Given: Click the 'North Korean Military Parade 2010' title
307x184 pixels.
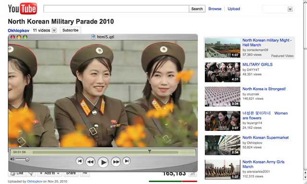Looking at the screenshot, I should tap(61, 21).
